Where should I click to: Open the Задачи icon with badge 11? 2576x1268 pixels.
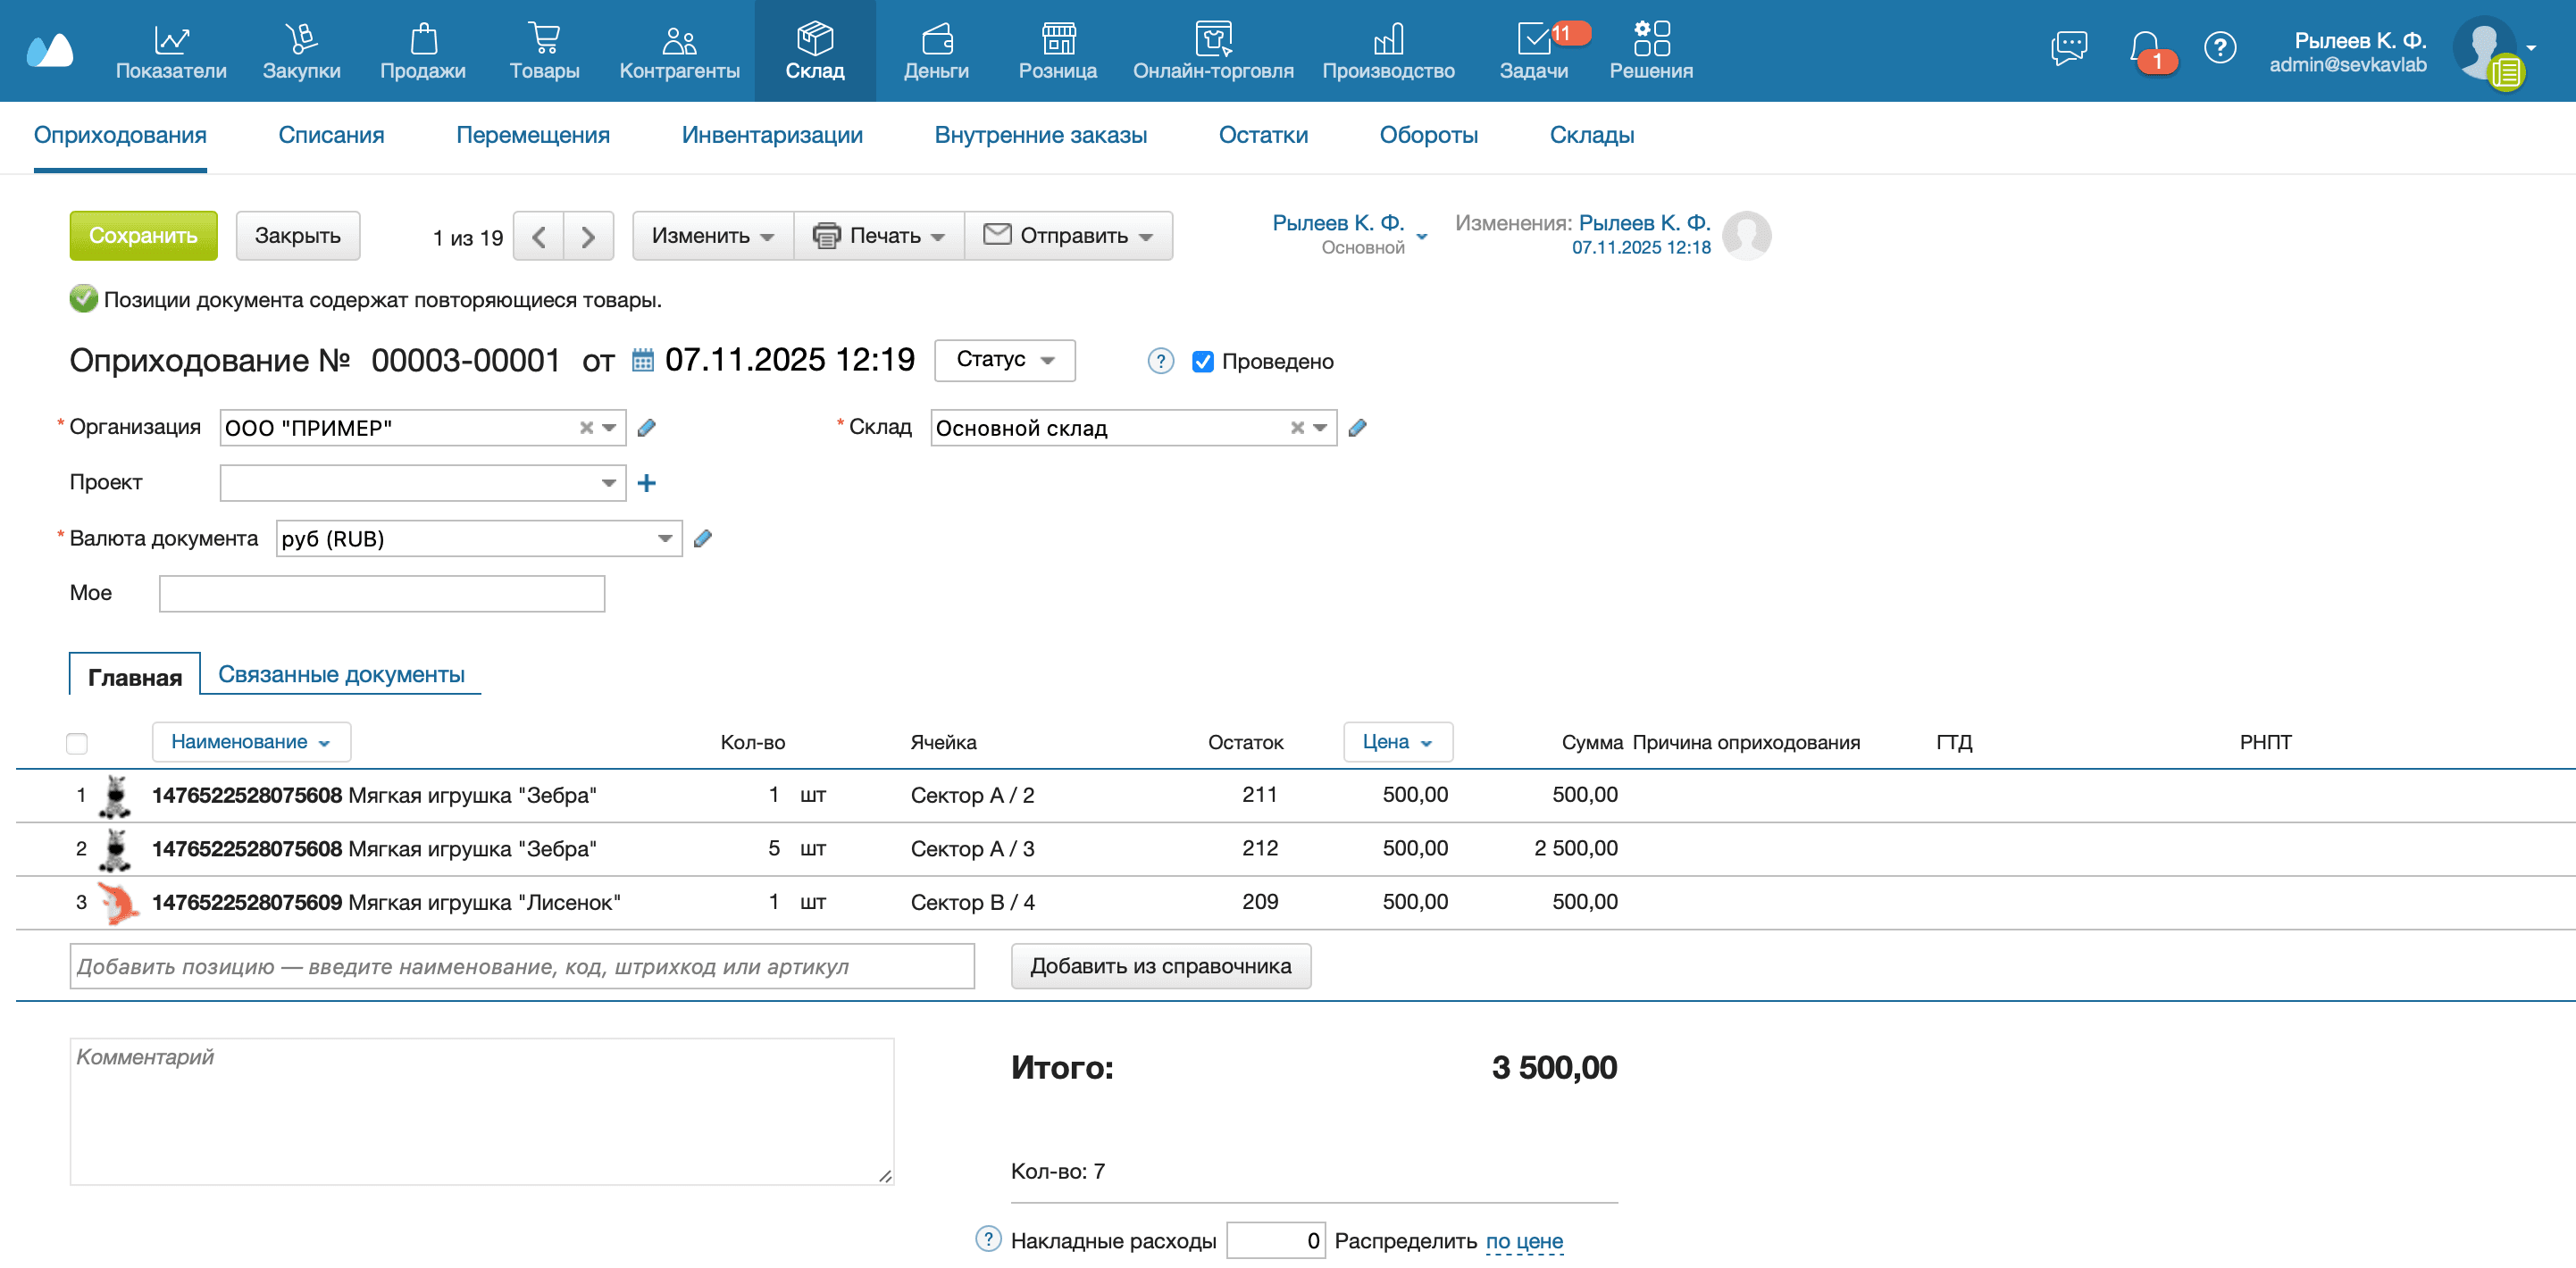1537,38
